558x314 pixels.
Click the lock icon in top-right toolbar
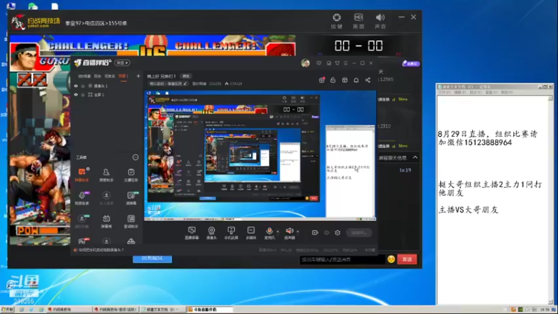[x=333, y=80]
